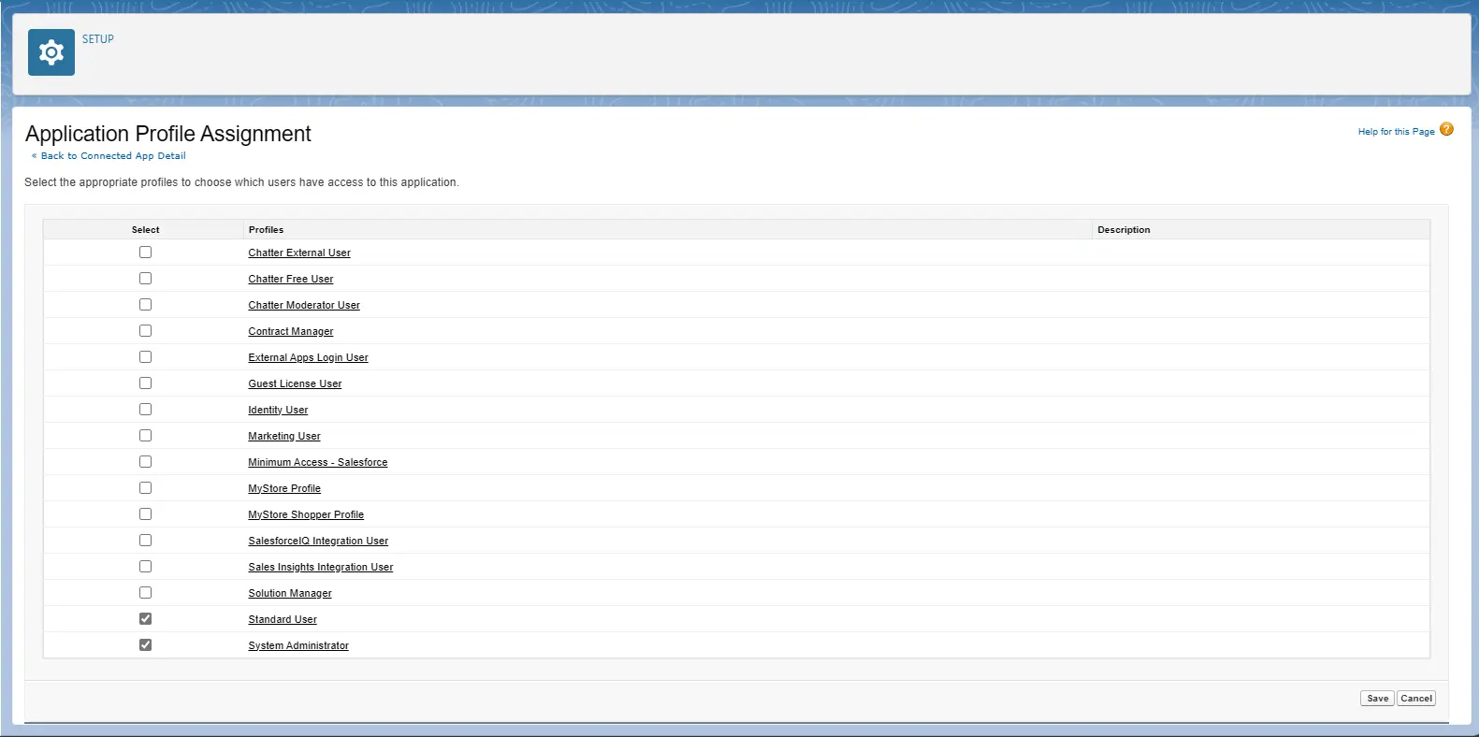The height and width of the screenshot is (737, 1479).
Task: Open Sales Insights Integration User profile link
Action: [x=321, y=567]
